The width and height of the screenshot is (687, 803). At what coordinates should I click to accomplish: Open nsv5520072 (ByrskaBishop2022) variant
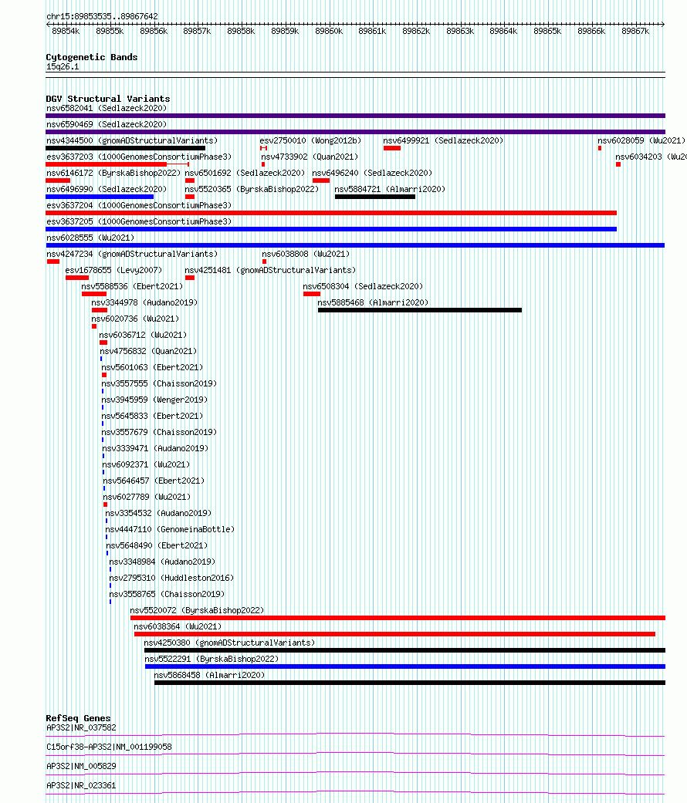pyautogui.click(x=198, y=611)
